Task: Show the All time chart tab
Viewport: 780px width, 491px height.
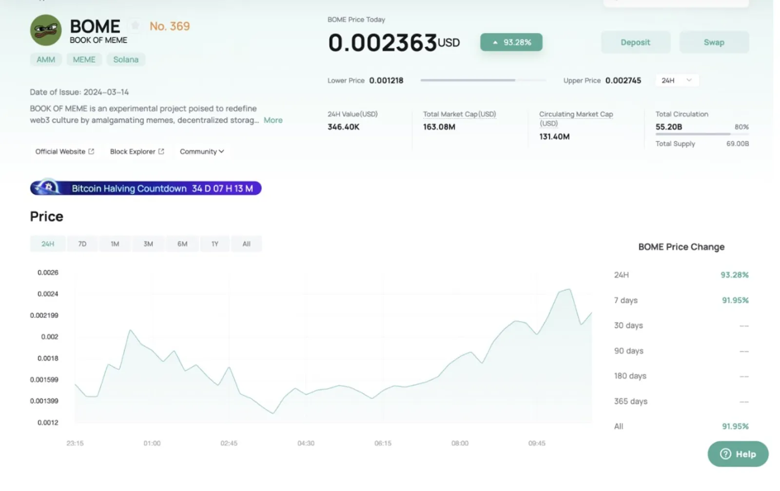Action: click(247, 244)
